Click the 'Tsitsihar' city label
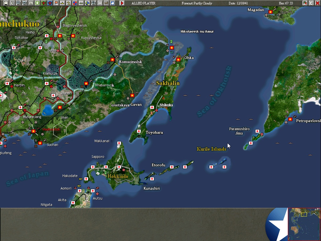321x241 pixels. pyautogui.click(x=22, y=38)
